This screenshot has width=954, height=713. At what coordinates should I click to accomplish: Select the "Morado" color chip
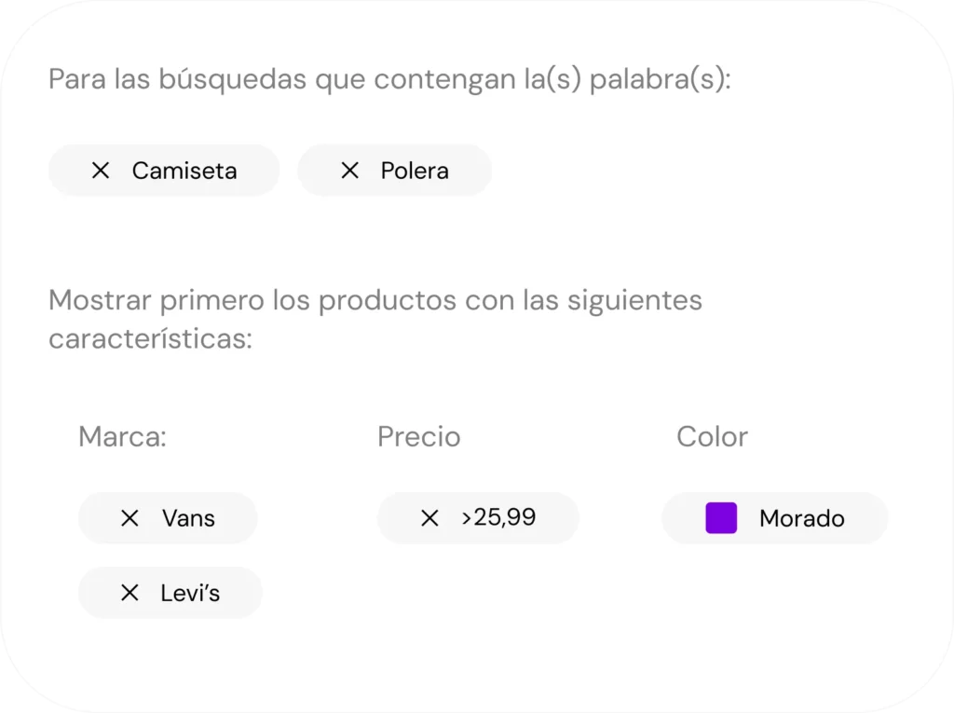pyautogui.click(x=774, y=518)
